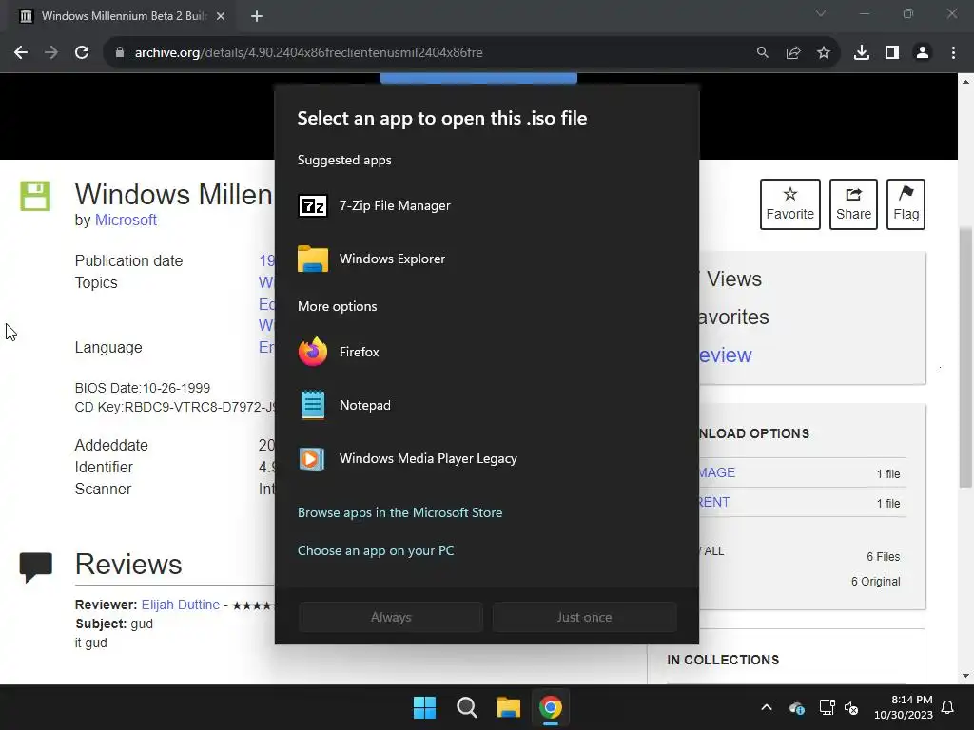Viewport: 974px width, 730px height.
Task: Select 7-Zip File Manager app
Action: 486,205
